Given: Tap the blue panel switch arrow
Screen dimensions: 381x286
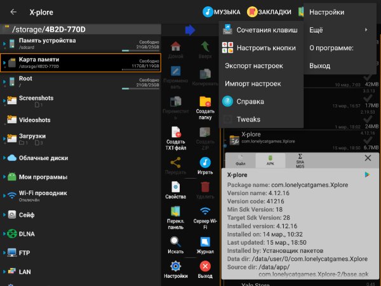Looking at the screenshot, I should pos(190,30).
